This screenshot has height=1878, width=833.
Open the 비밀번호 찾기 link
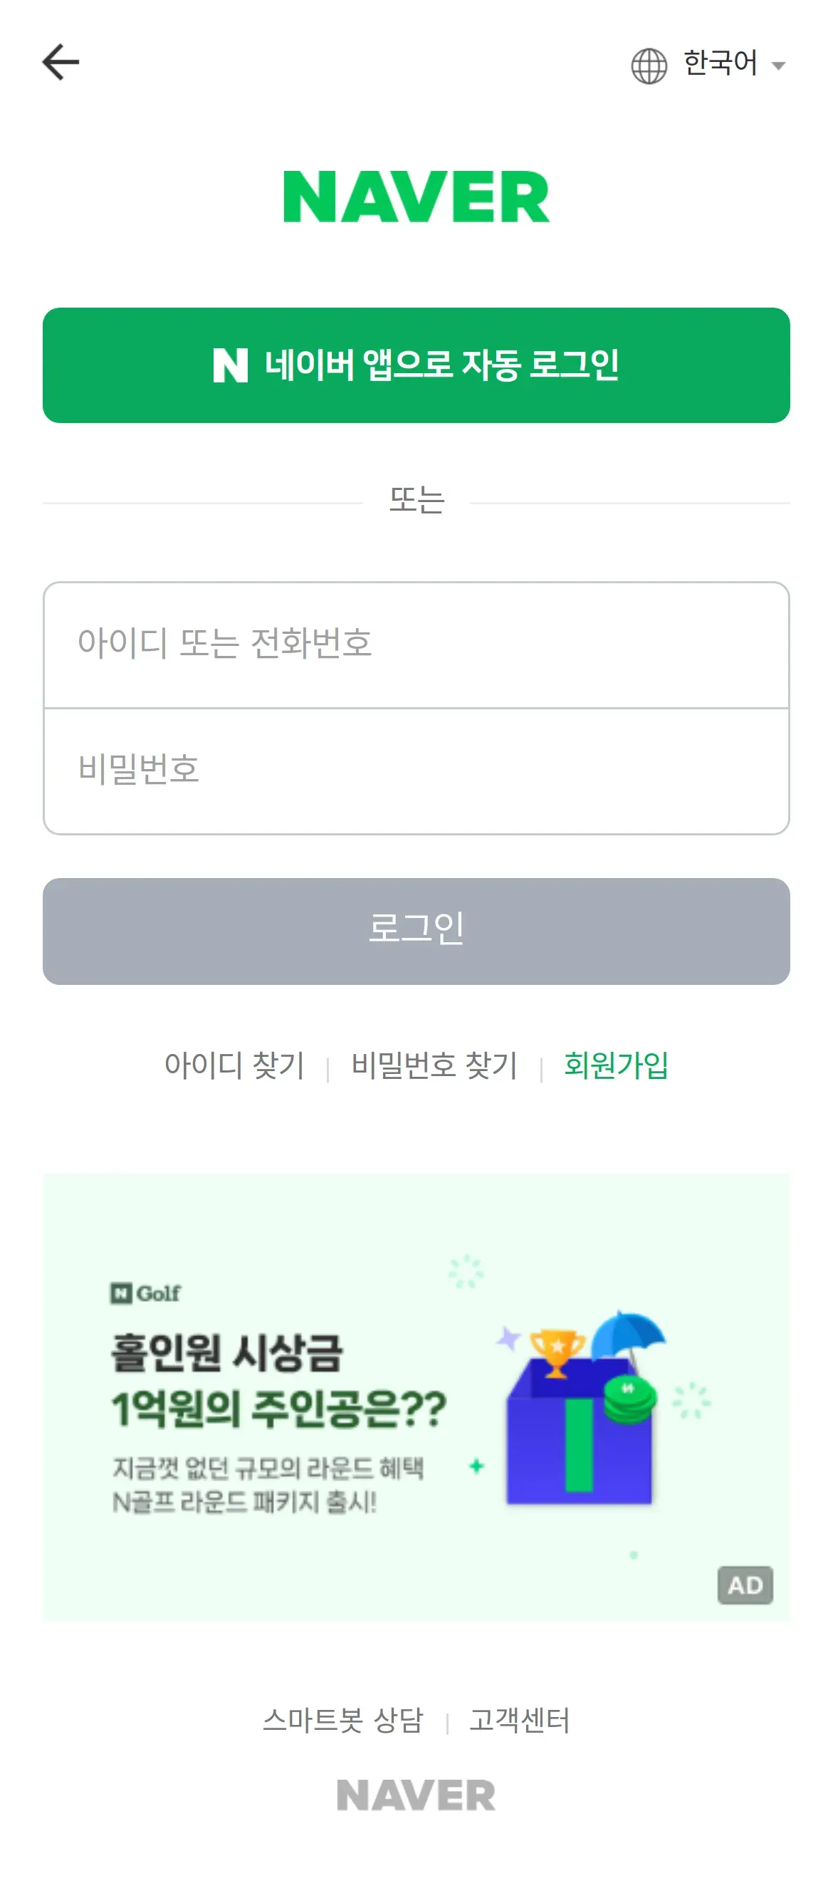[434, 1065]
